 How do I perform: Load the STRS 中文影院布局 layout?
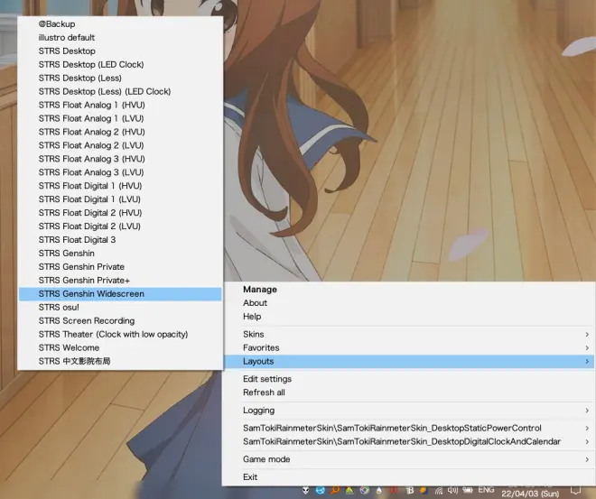[x=120, y=361]
